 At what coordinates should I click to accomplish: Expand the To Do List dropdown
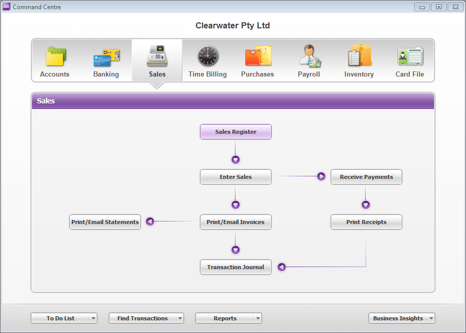[94, 318]
